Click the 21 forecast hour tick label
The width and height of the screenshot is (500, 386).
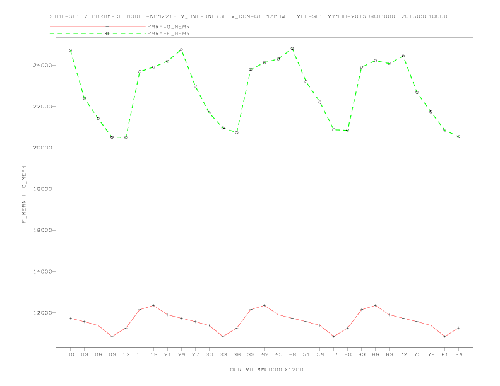[167, 354]
